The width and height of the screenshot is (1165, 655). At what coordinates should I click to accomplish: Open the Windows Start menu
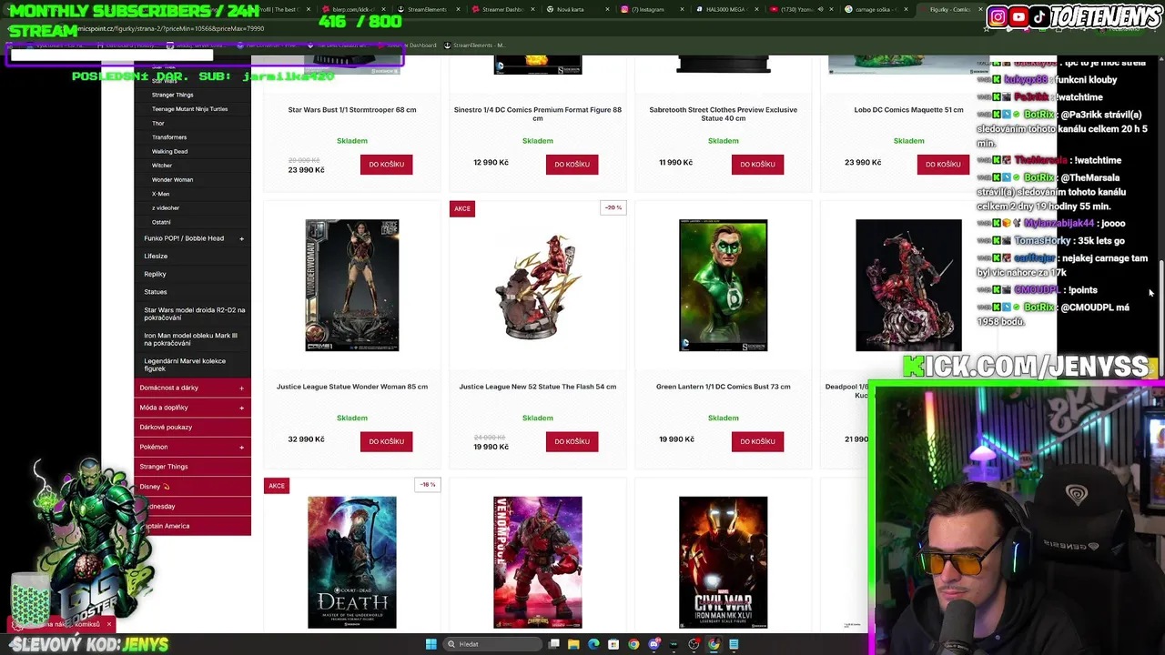(x=431, y=644)
